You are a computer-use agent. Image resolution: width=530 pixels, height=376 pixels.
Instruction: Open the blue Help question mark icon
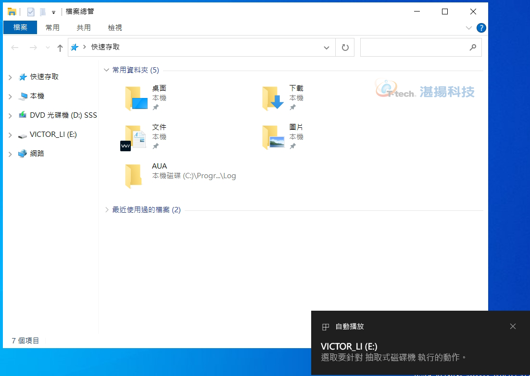click(481, 28)
